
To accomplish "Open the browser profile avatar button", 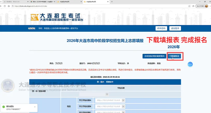I will click(x=202, y=6).
